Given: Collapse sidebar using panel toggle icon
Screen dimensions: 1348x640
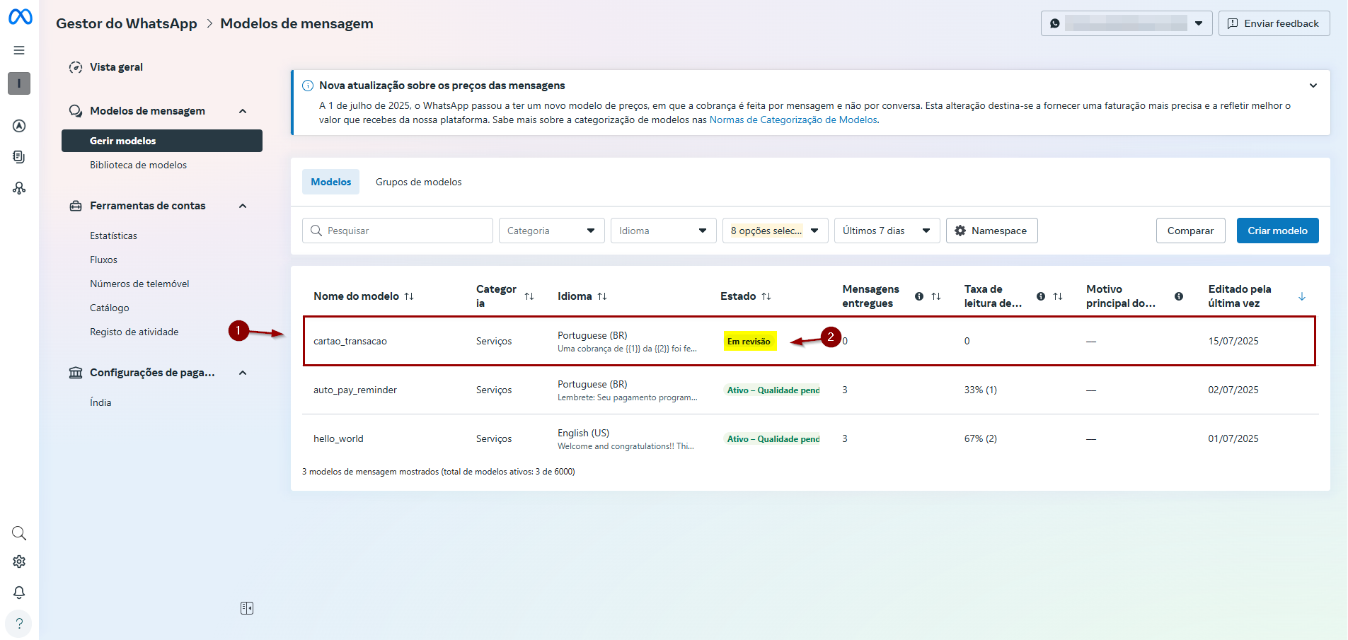Looking at the screenshot, I should click(247, 608).
